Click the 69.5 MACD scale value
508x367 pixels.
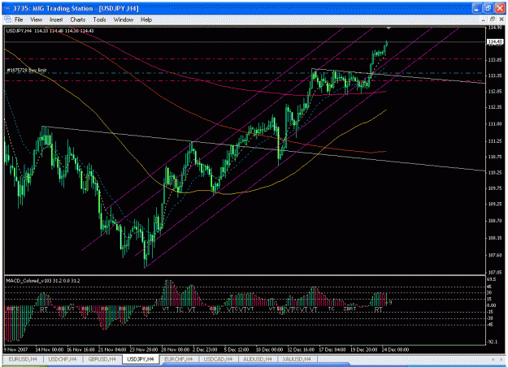click(x=492, y=279)
